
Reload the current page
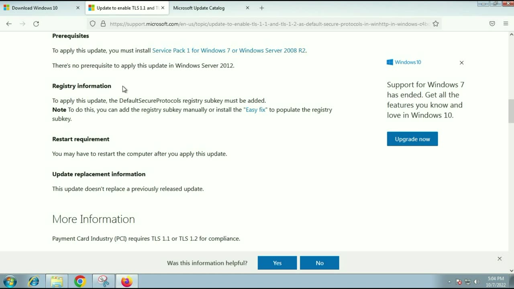[36, 24]
